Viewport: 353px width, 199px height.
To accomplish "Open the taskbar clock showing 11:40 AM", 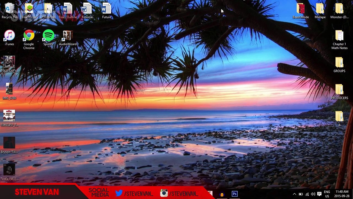I will [342, 194].
